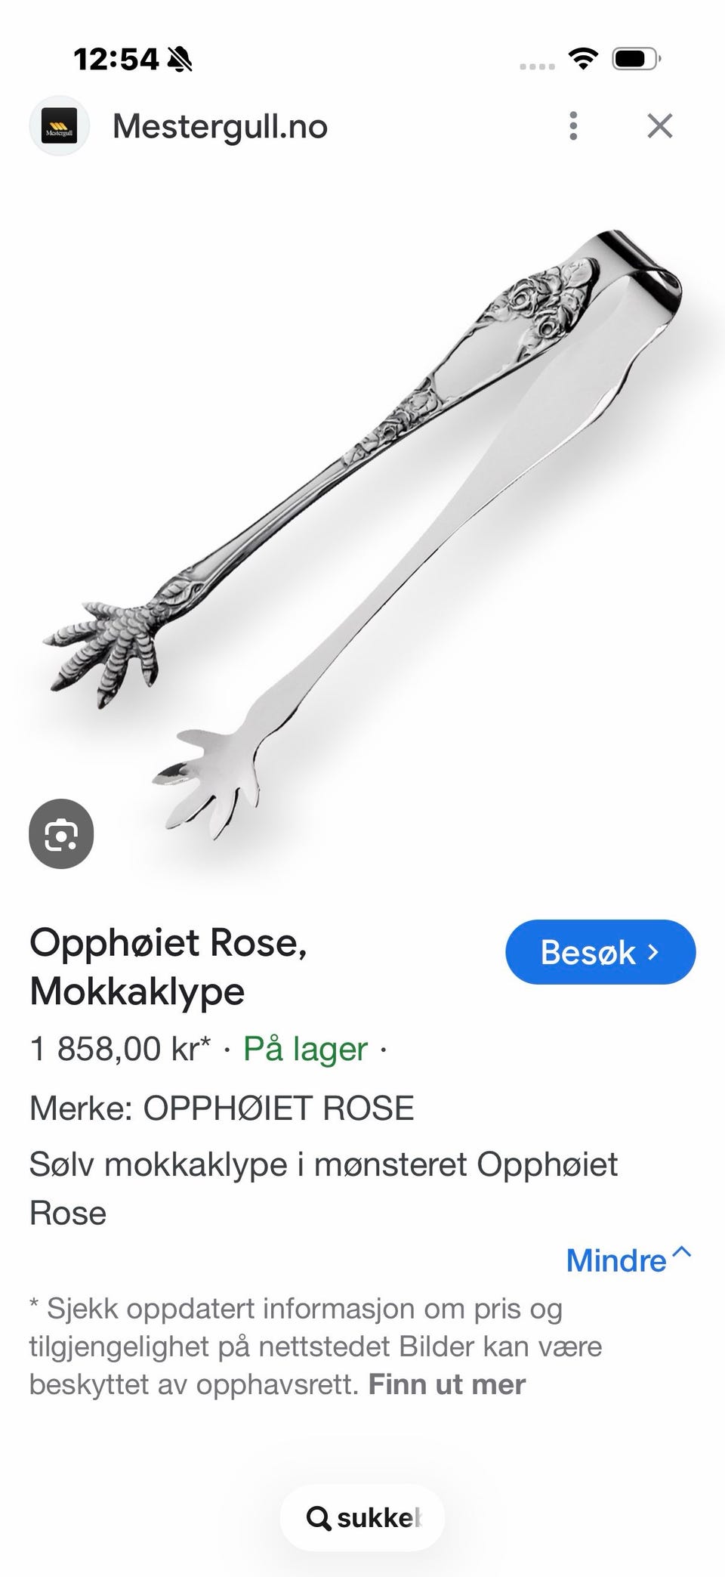The width and height of the screenshot is (725, 1577).
Task: Open the Finn ut mer link
Action: click(446, 1385)
